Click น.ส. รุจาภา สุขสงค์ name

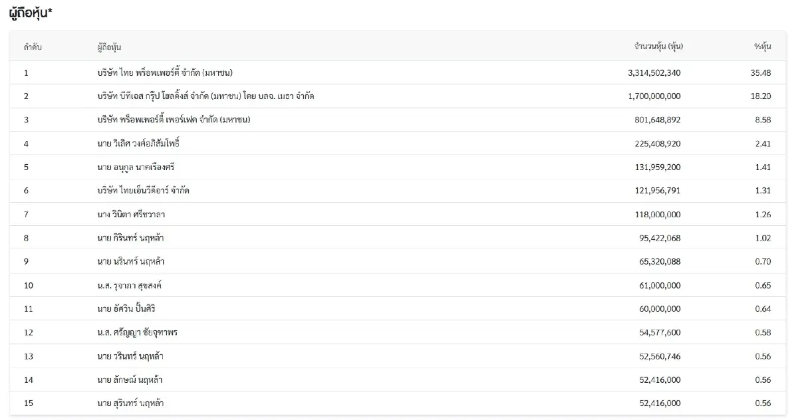tap(130, 285)
